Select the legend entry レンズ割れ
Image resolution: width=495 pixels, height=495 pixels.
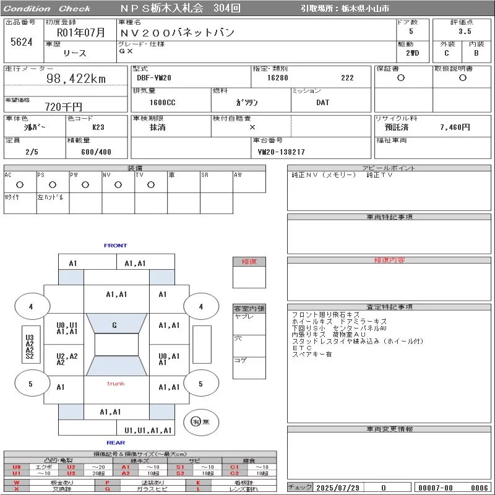pos(243,489)
